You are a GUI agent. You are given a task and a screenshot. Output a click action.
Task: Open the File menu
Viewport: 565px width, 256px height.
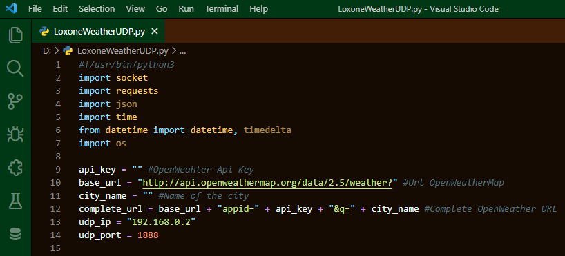click(35, 9)
